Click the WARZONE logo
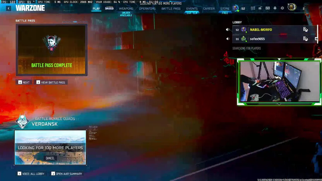This screenshot has width=322, height=181. (30, 8)
